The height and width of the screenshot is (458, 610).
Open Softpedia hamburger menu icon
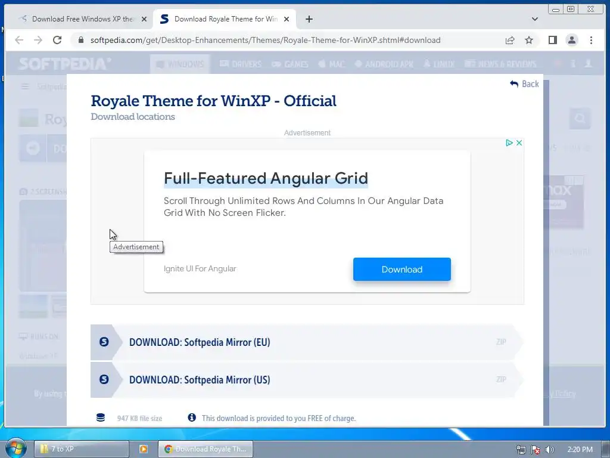pos(25,86)
